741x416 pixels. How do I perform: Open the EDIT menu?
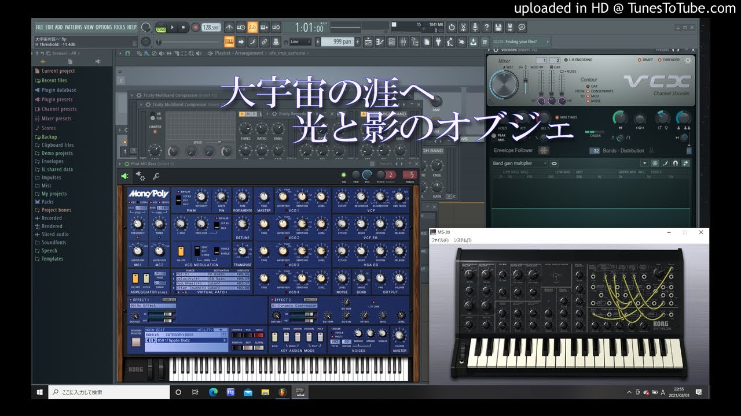click(50, 27)
